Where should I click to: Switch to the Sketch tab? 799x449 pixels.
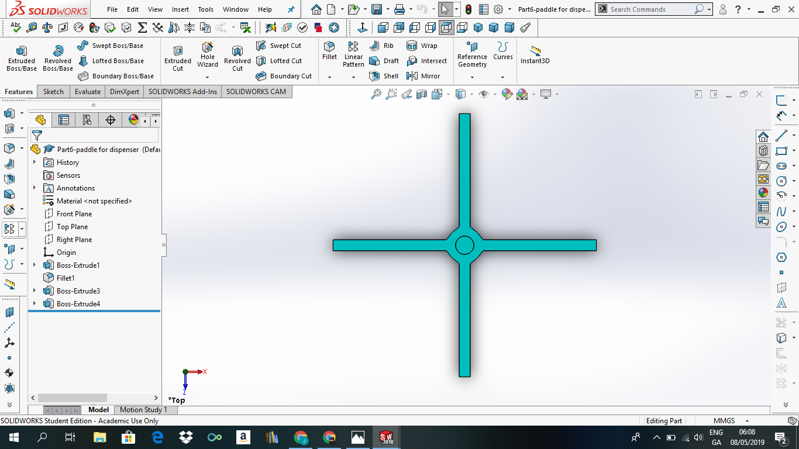53,92
